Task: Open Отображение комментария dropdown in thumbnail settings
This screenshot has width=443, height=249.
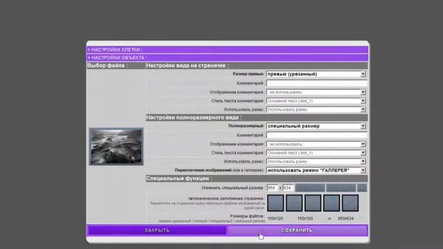Action: 316,92
